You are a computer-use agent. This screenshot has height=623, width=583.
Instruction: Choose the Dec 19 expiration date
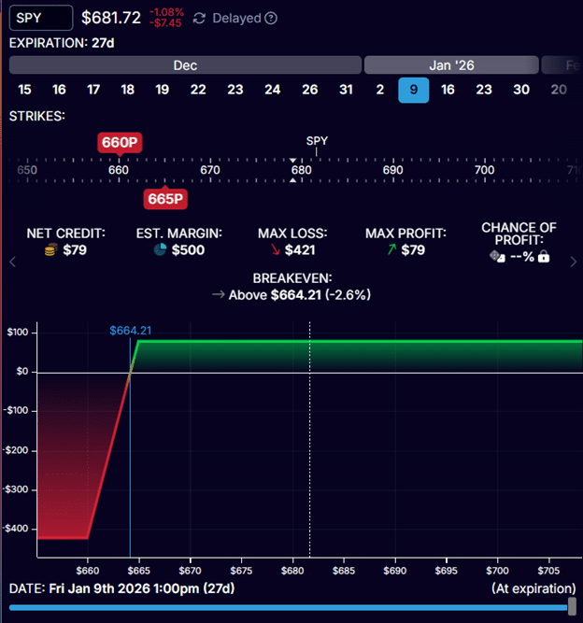click(x=163, y=90)
